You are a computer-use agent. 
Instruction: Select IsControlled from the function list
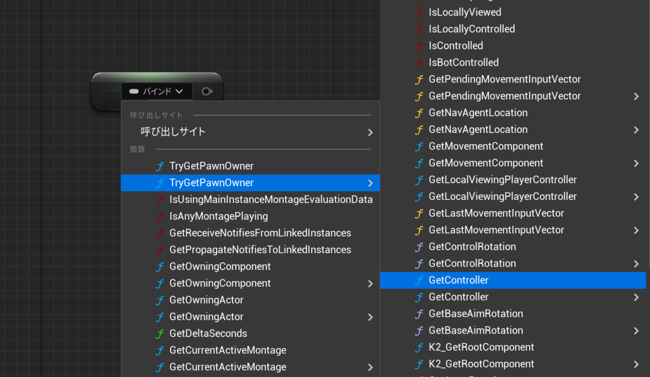[456, 45]
